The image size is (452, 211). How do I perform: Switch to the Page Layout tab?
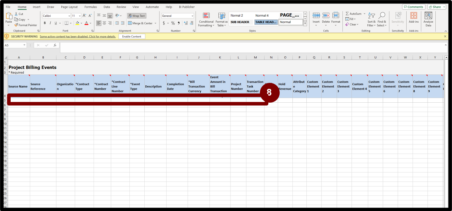69,7
